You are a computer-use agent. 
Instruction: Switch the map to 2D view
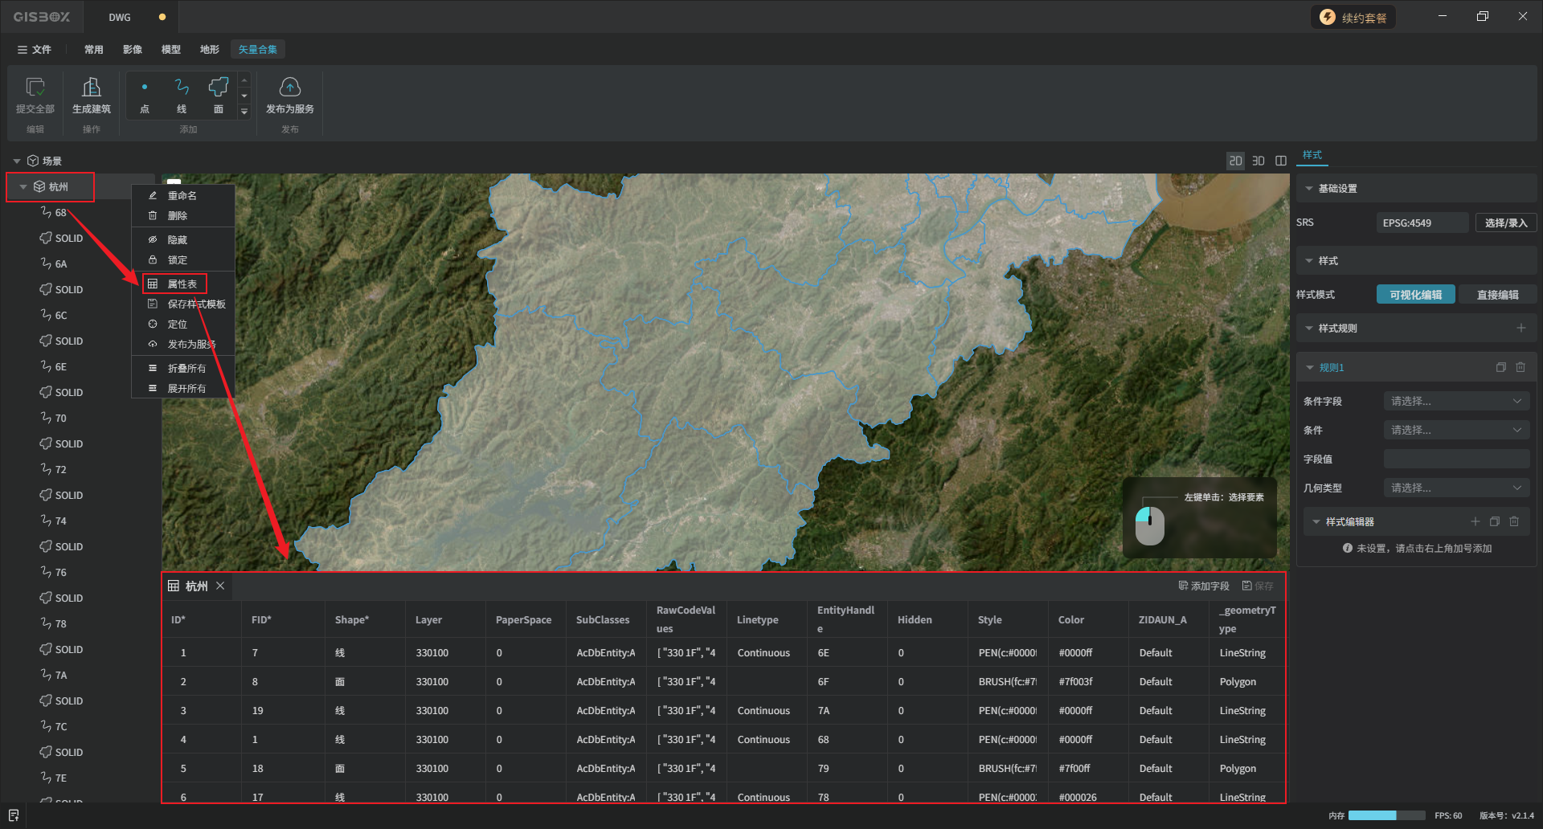click(1235, 161)
